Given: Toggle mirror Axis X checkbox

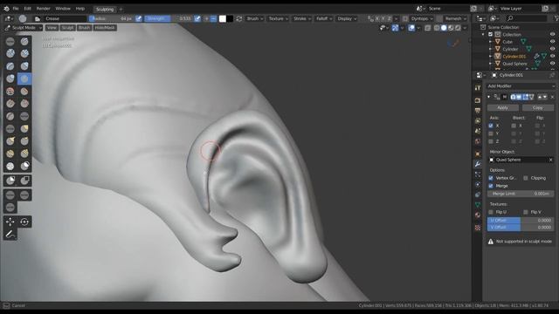Looking at the screenshot, I should click(x=491, y=126).
